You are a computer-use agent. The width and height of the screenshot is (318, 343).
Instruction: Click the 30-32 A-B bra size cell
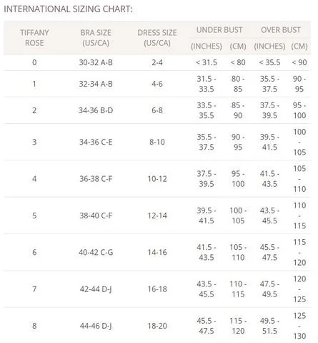[x=96, y=62]
